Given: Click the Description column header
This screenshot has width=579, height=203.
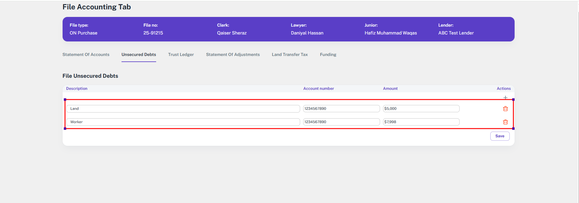Looking at the screenshot, I should click(x=77, y=89).
